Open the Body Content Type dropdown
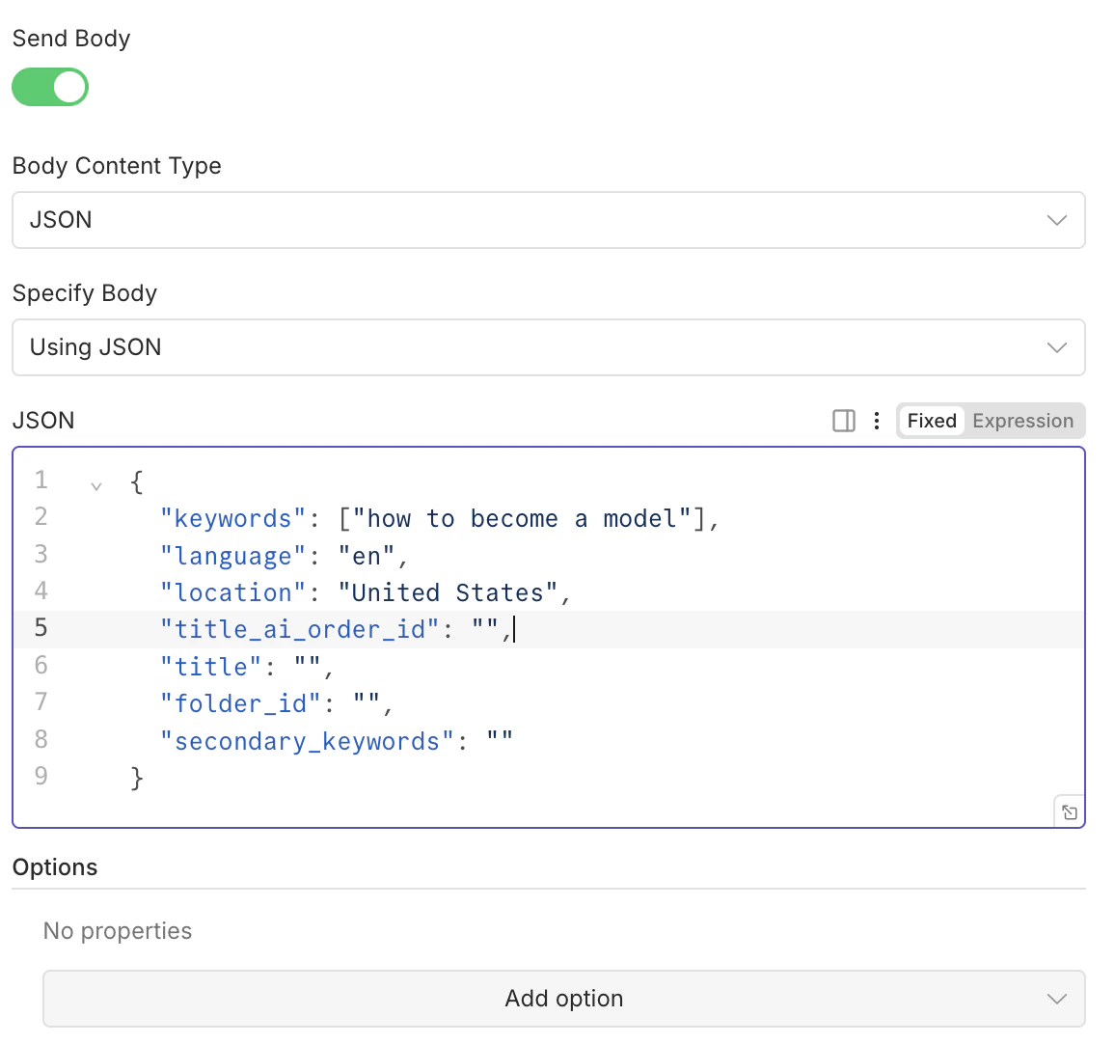 click(x=548, y=220)
